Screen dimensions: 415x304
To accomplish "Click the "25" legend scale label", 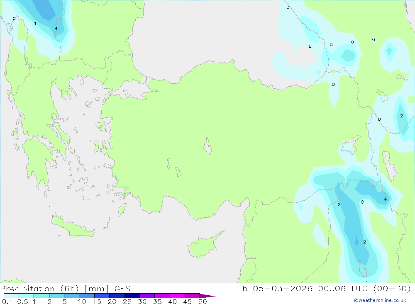I will click(127, 302).
